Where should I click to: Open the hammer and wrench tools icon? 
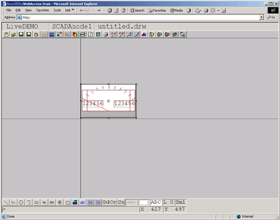pyautogui.click(x=175, y=35)
